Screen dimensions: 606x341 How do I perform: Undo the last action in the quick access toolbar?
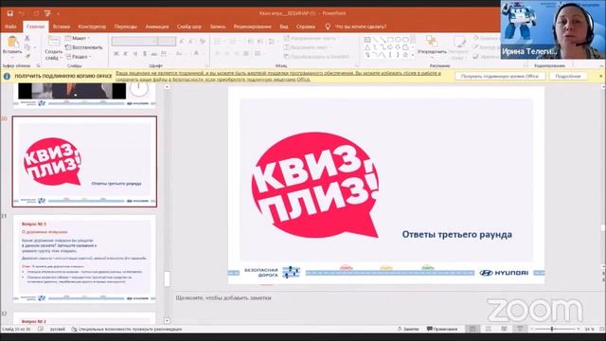pyautogui.click(x=22, y=13)
